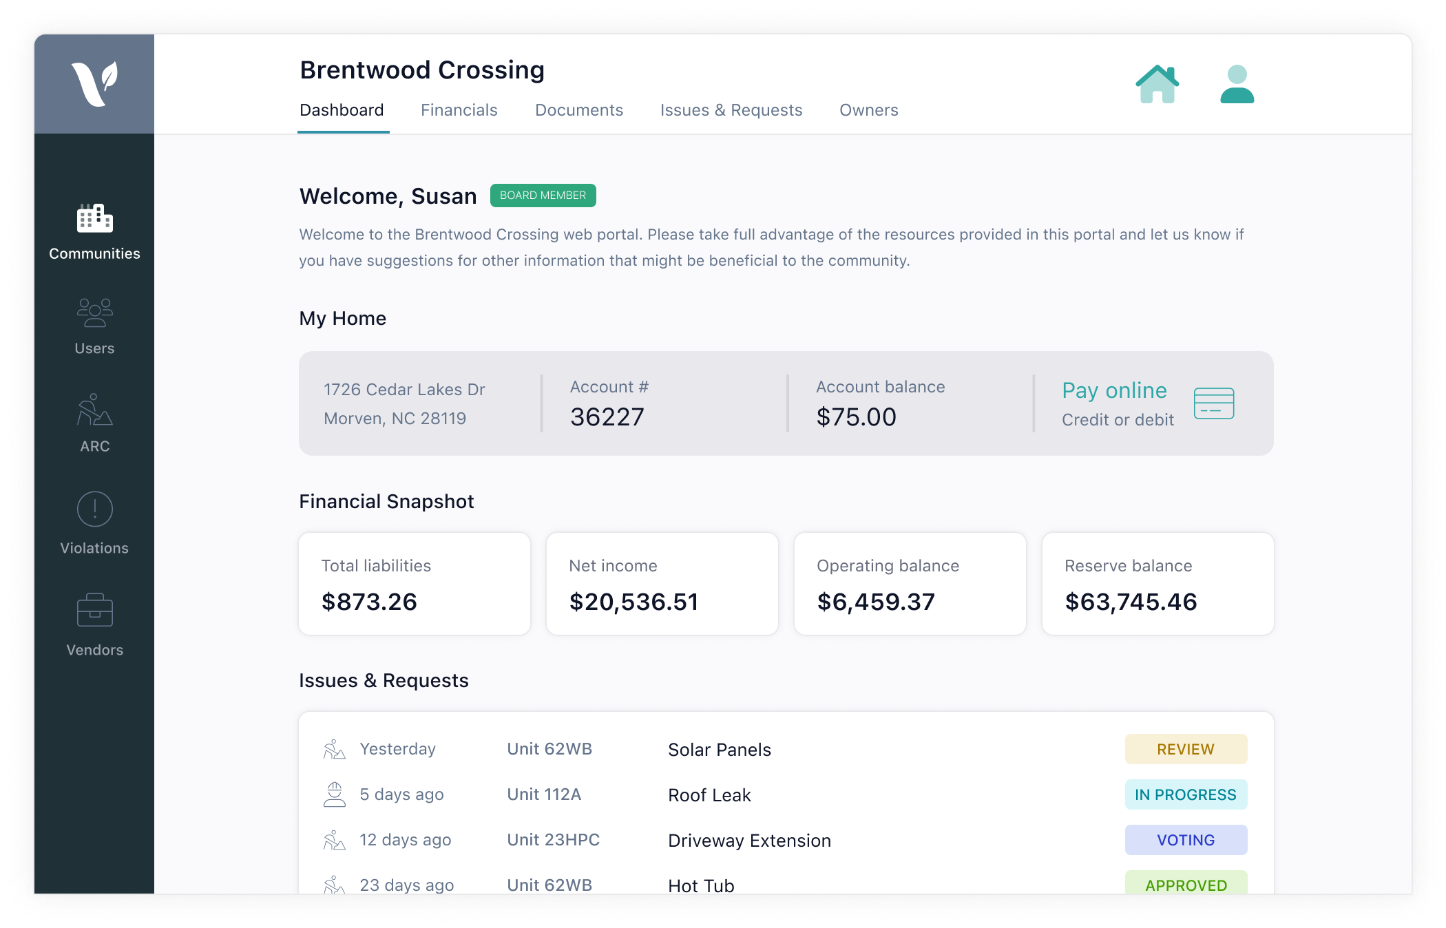1446x928 pixels.
Task: Click the Solar Panels issue title
Action: 720,750
